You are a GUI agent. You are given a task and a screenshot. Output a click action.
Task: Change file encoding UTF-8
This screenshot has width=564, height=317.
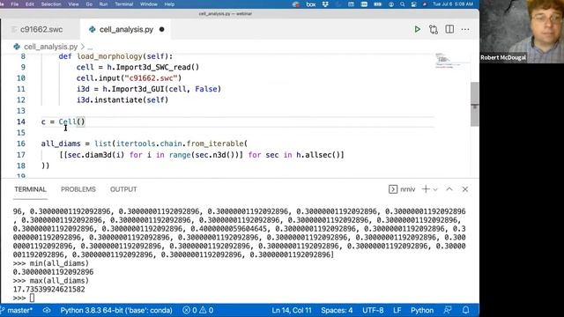pyautogui.click(x=373, y=310)
